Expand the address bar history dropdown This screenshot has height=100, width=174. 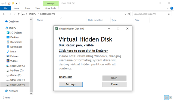coord(125,14)
